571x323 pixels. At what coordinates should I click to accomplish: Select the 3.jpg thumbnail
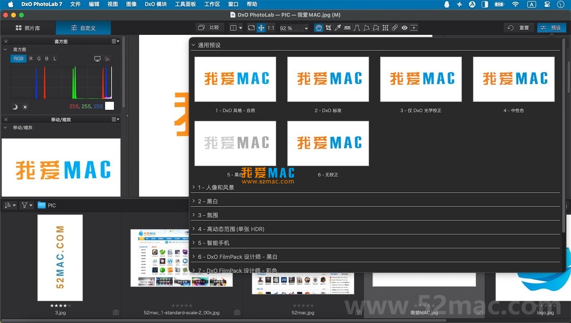click(60, 258)
